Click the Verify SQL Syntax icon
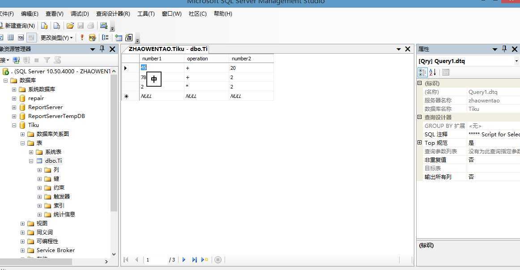The image size is (520, 270). pos(92,38)
